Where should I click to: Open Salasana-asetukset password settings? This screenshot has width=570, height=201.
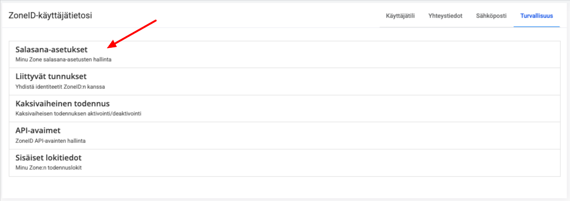(51, 50)
